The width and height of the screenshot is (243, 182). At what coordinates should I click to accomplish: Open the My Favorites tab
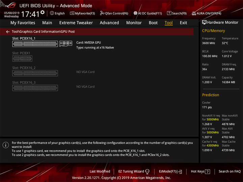point(23,23)
